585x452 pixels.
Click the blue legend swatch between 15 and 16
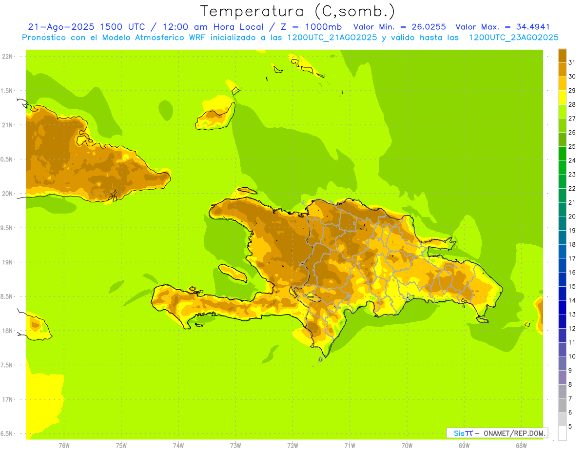coord(562,279)
